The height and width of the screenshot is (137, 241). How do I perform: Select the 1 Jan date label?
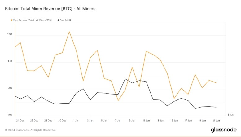(76, 120)
